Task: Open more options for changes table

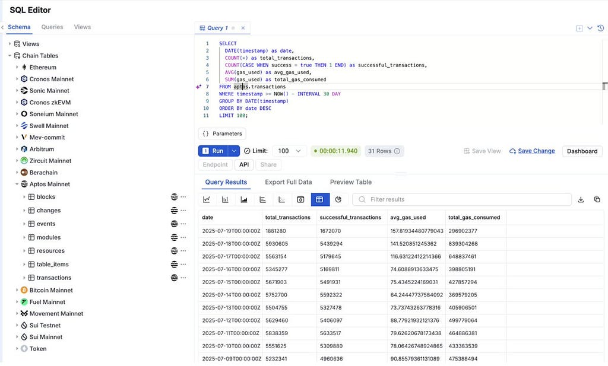Action: click(x=183, y=211)
